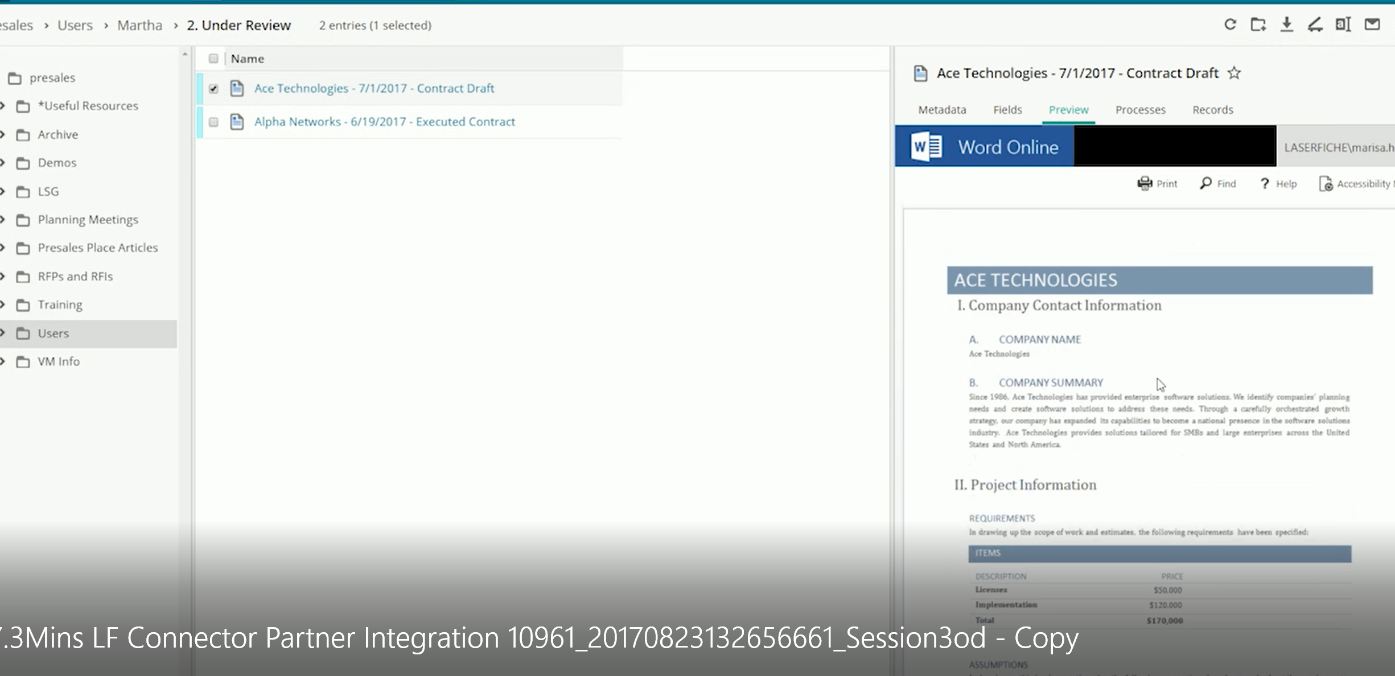Click document icon beside Ace Technologies row
The height and width of the screenshot is (676, 1395).
pos(237,88)
